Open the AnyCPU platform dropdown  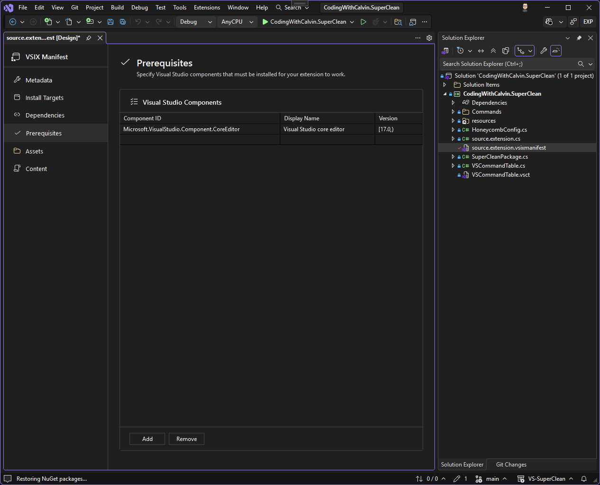(x=237, y=22)
